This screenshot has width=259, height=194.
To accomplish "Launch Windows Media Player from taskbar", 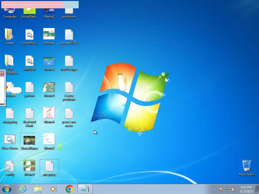I will (54, 189).
